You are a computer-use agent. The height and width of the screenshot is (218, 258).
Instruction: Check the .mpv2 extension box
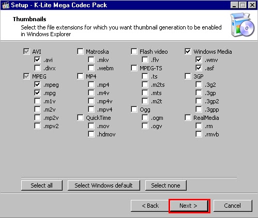tap(37, 126)
